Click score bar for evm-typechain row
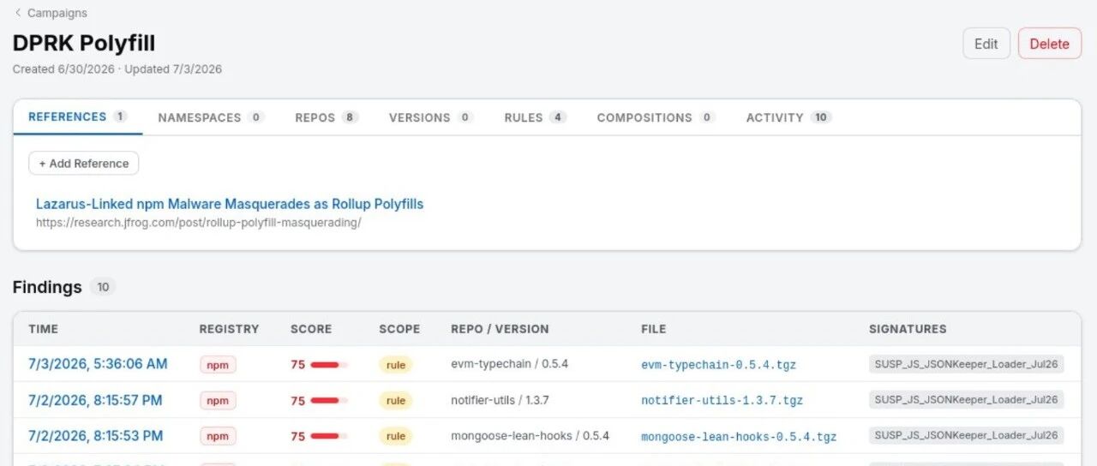The image size is (1097, 466). [x=329, y=364]
